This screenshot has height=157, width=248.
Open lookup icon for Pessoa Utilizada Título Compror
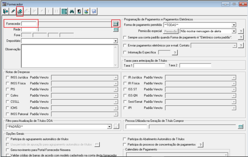click(240, 126)
